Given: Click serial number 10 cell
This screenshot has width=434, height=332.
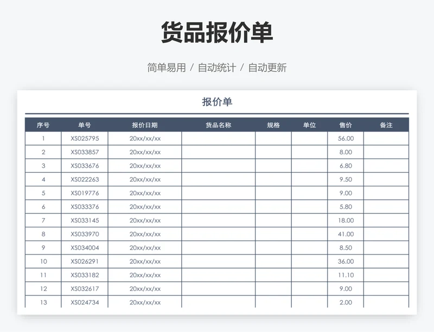Looking at the screenshot, I should 43,261.
